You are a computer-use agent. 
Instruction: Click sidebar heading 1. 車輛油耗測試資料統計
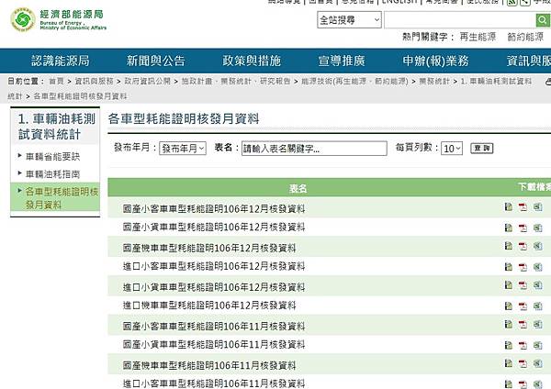(56, 127)
